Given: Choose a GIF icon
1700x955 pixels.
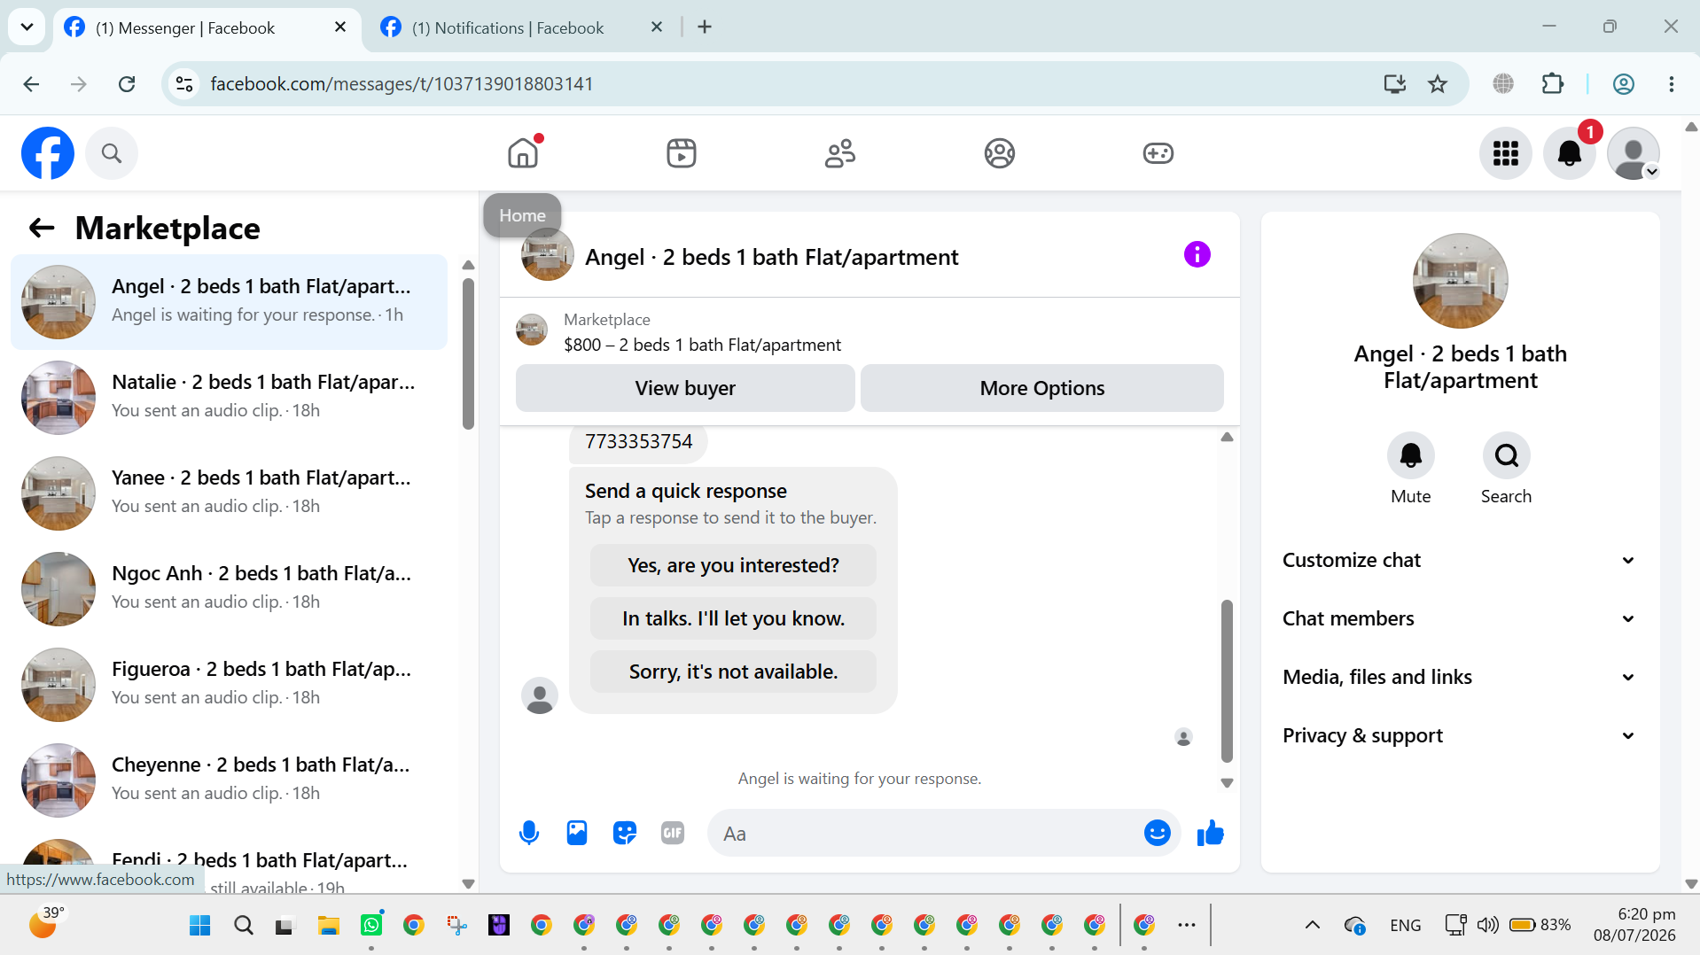Looking at the screenshot, I should coord(673,833).
